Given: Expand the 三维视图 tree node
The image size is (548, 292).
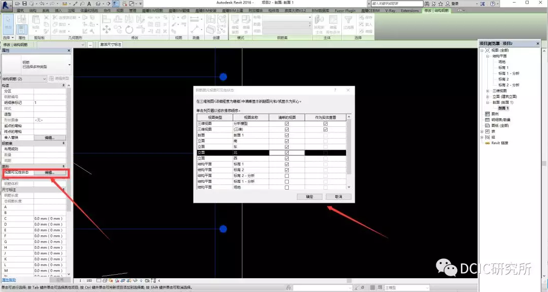Looking at the screenshot, I should [488, 91].
